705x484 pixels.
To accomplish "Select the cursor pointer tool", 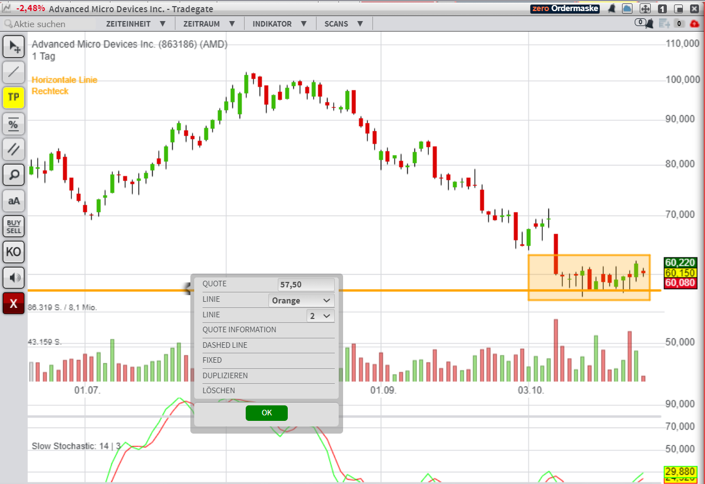I will [13, 47].
